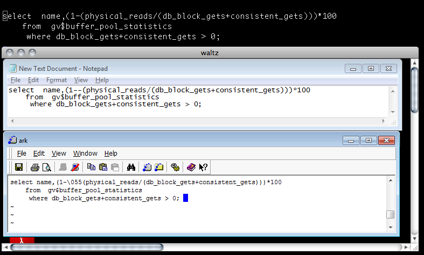Viewport: 424px width, 255px height.
Task: Open the purple Help book icon
Action: pyautogui.click(x=191, y=167)
